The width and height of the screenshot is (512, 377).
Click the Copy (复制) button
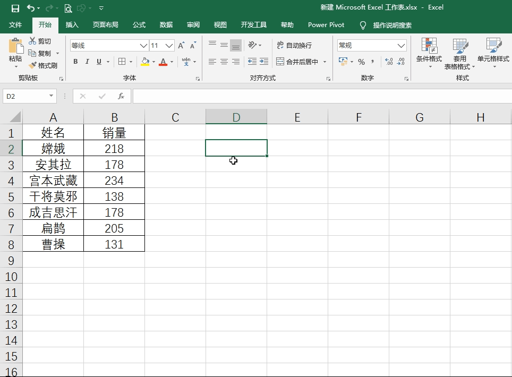40,53
